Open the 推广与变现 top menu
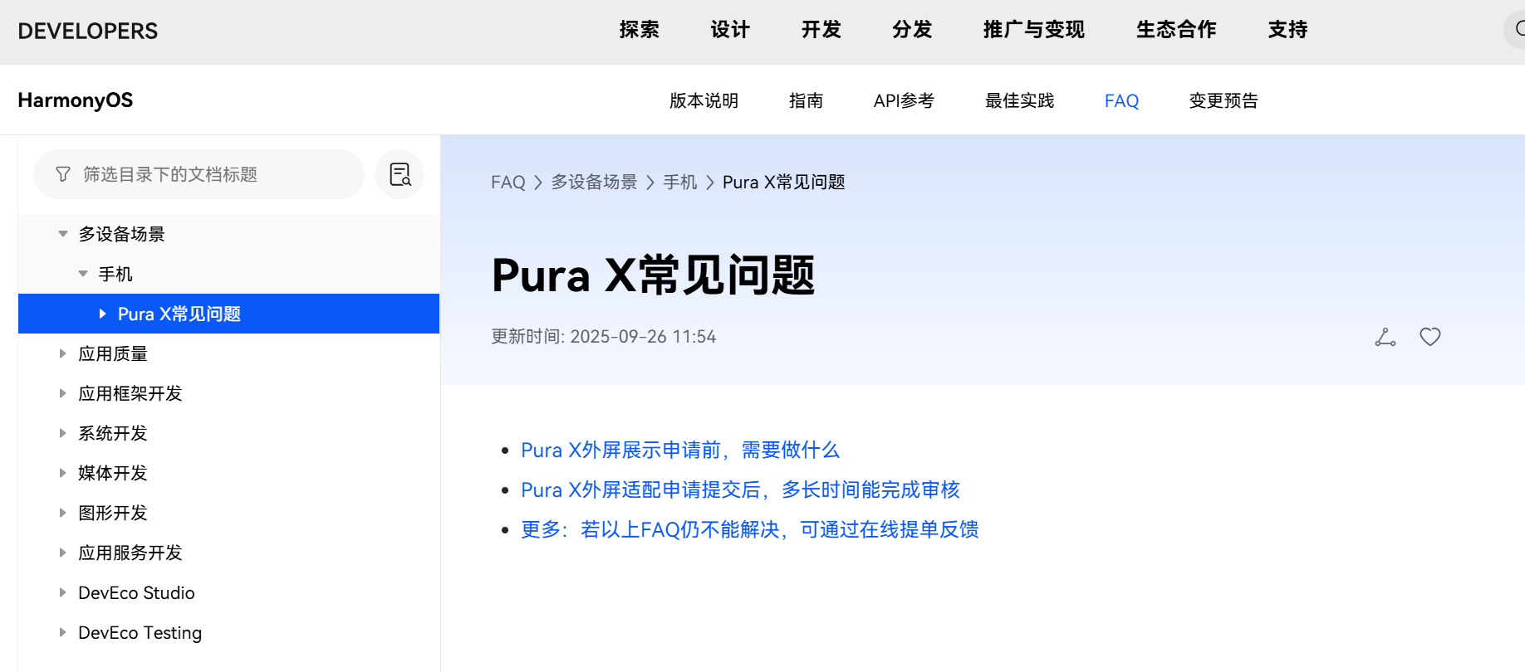This screenshot has height=672, width=1525. click(1034, 30)
